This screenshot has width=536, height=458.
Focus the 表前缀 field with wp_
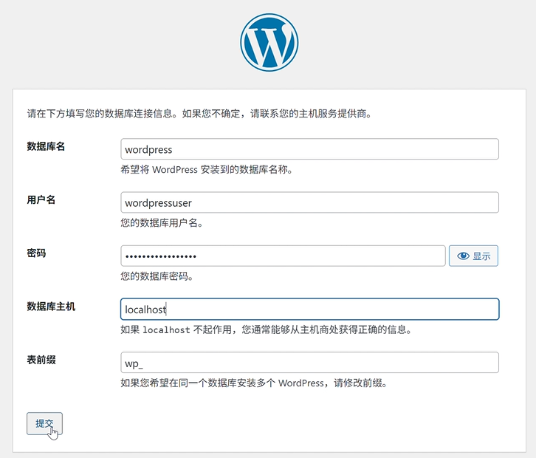click(309, 363)
